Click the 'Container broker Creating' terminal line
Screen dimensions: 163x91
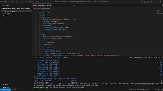[56, 82]
